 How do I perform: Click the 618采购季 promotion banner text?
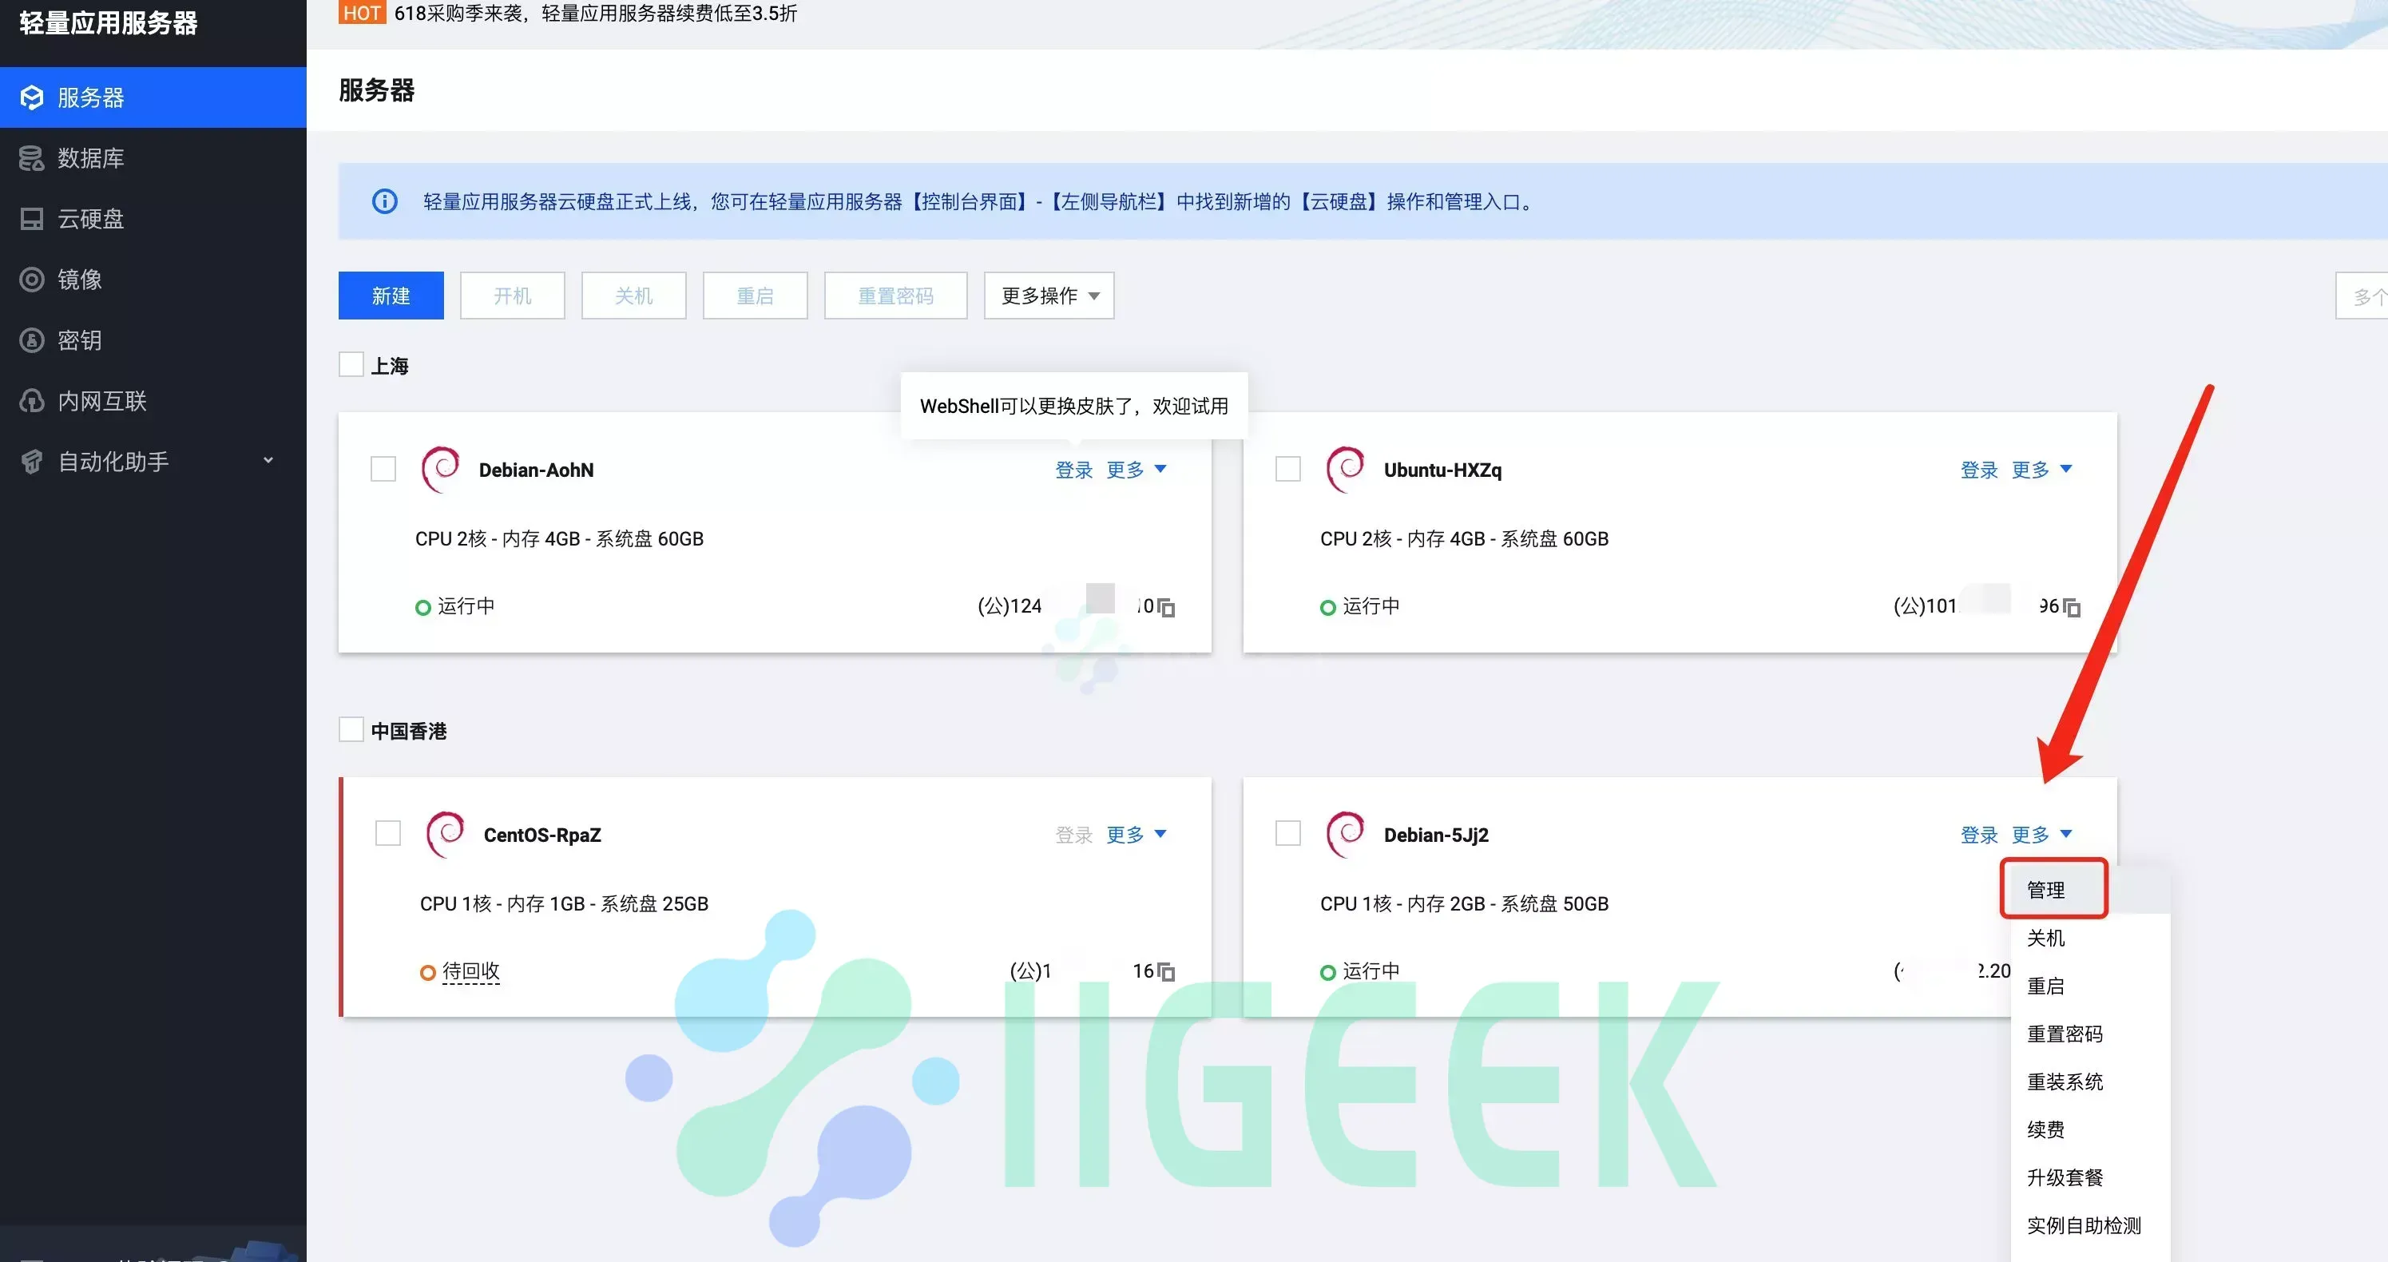595,13
